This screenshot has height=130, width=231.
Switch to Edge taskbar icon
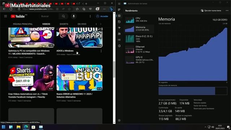click(x=26, y=127)
